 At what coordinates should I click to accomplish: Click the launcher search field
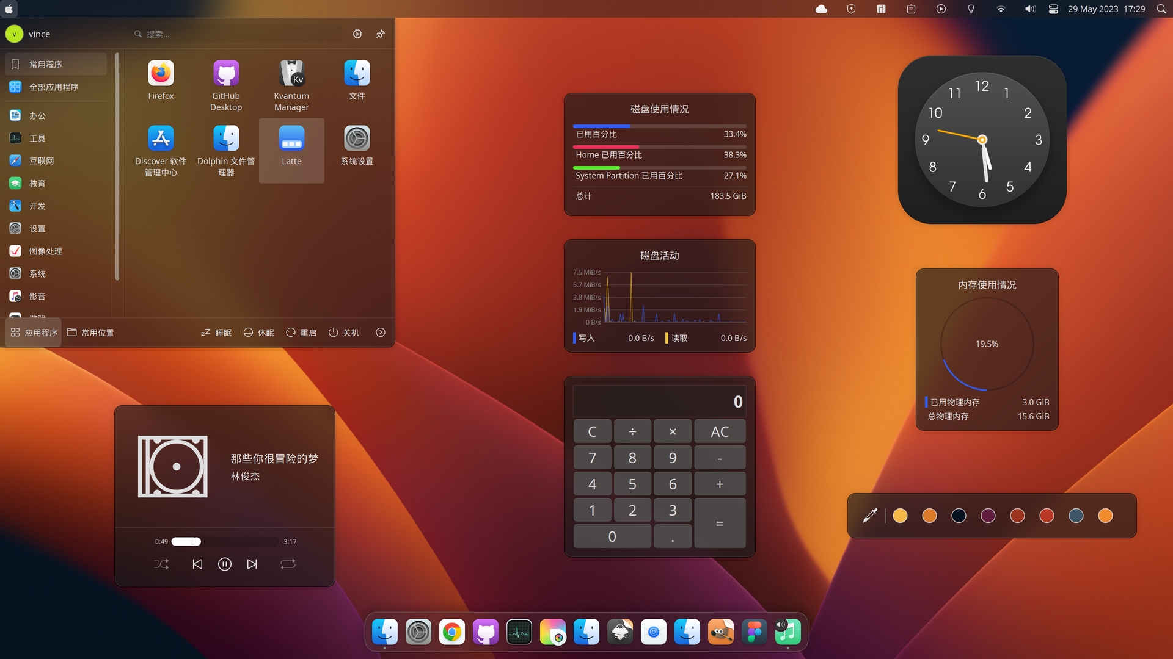pos(238,34)
